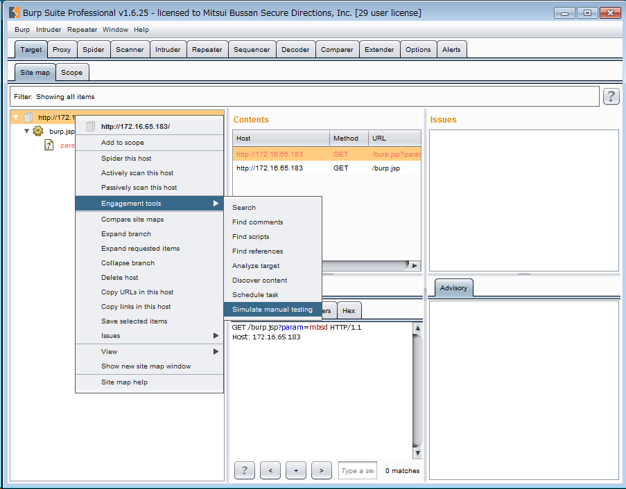Screen dimensions: 626x489
Task: Select the Advisory tab
Action: click(453, 288)
